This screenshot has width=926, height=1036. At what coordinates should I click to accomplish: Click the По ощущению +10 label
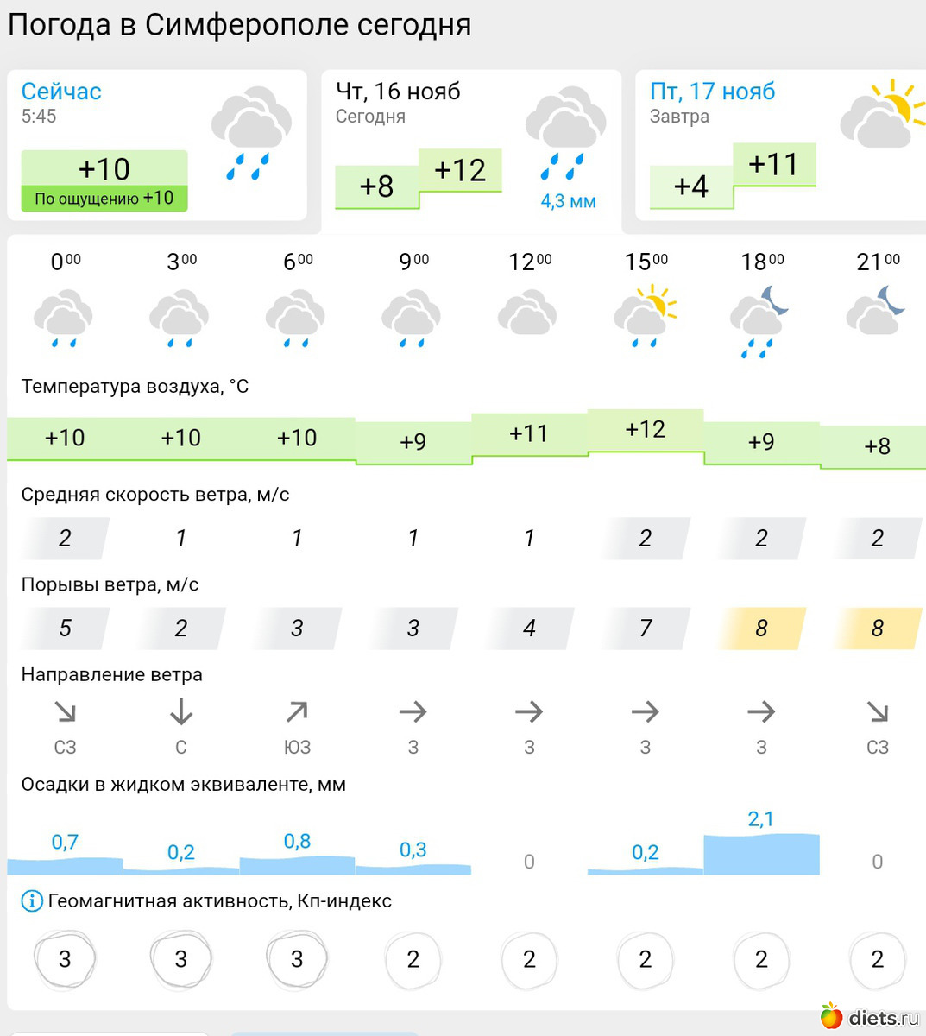(x=104, y=199)
